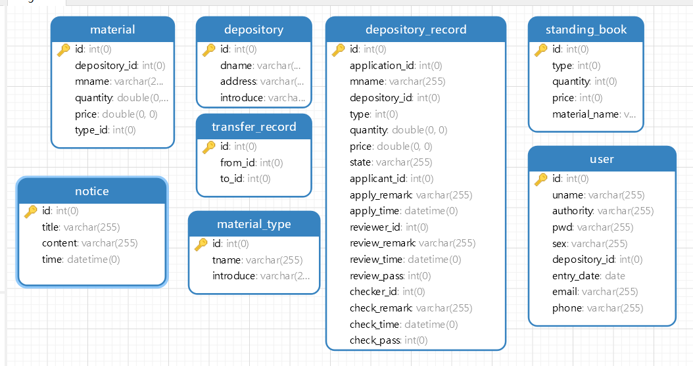The height and width of the screenshot is (366, 693).
Task: Click the type_id field in material table
Action: 105,130
